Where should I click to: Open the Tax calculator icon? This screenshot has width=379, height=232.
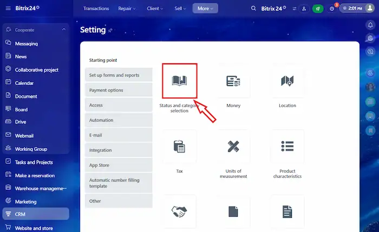click(179, 147)
